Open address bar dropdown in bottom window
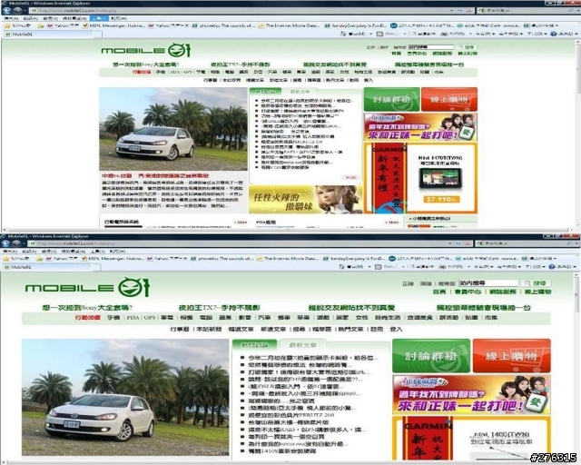 [451, 243]
